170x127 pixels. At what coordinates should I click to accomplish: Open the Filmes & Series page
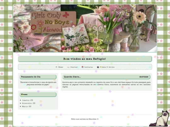click(x=106, y=67)
